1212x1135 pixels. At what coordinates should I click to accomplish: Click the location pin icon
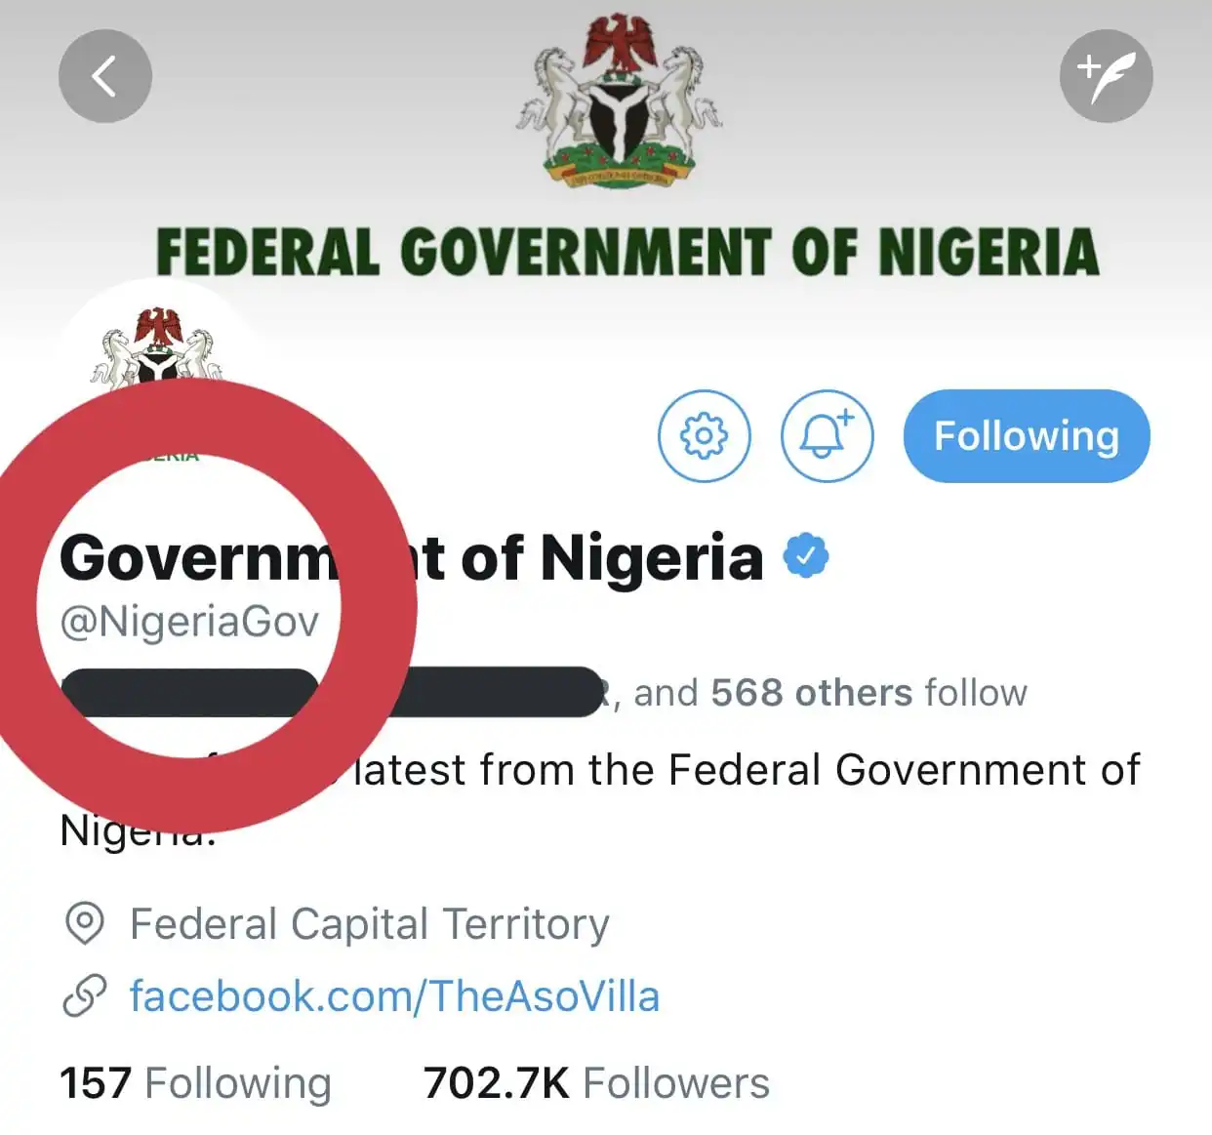tap(84, 923)
